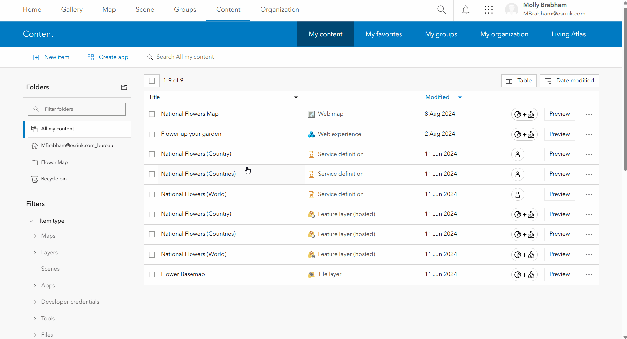Click the Create app button
Image resolution: width=627 pixels, height=339 pixels.
(x=108, y=57)
